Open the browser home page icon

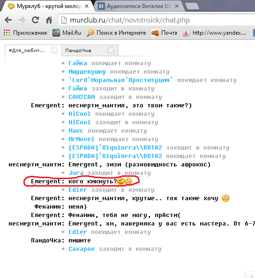coord(49,20)
